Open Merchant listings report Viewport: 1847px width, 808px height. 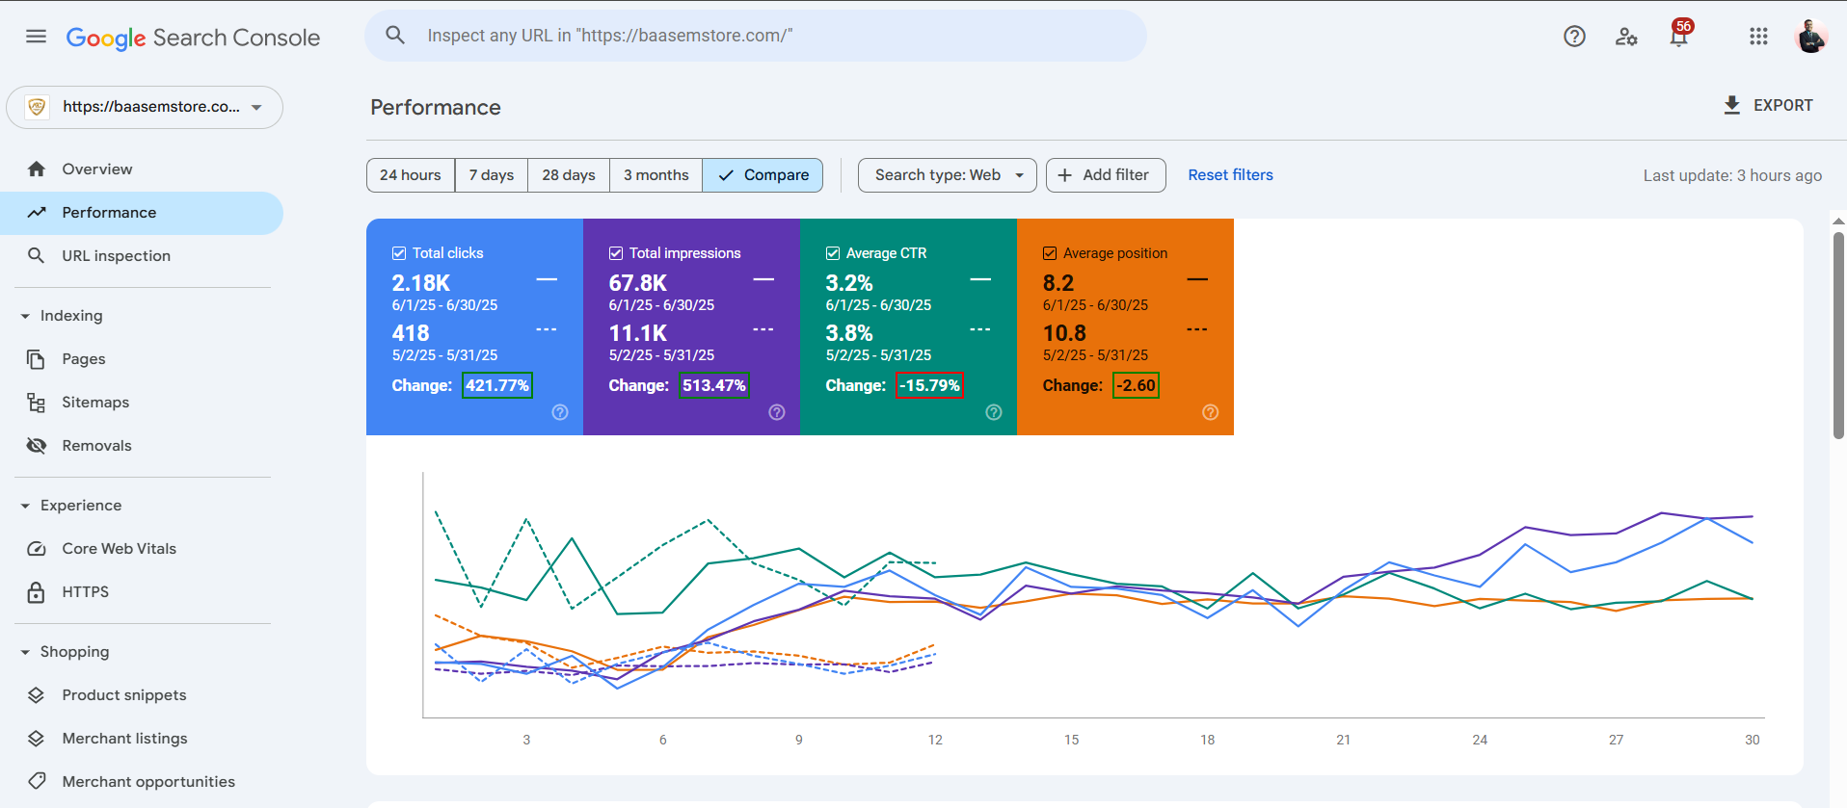click(142, 739)
